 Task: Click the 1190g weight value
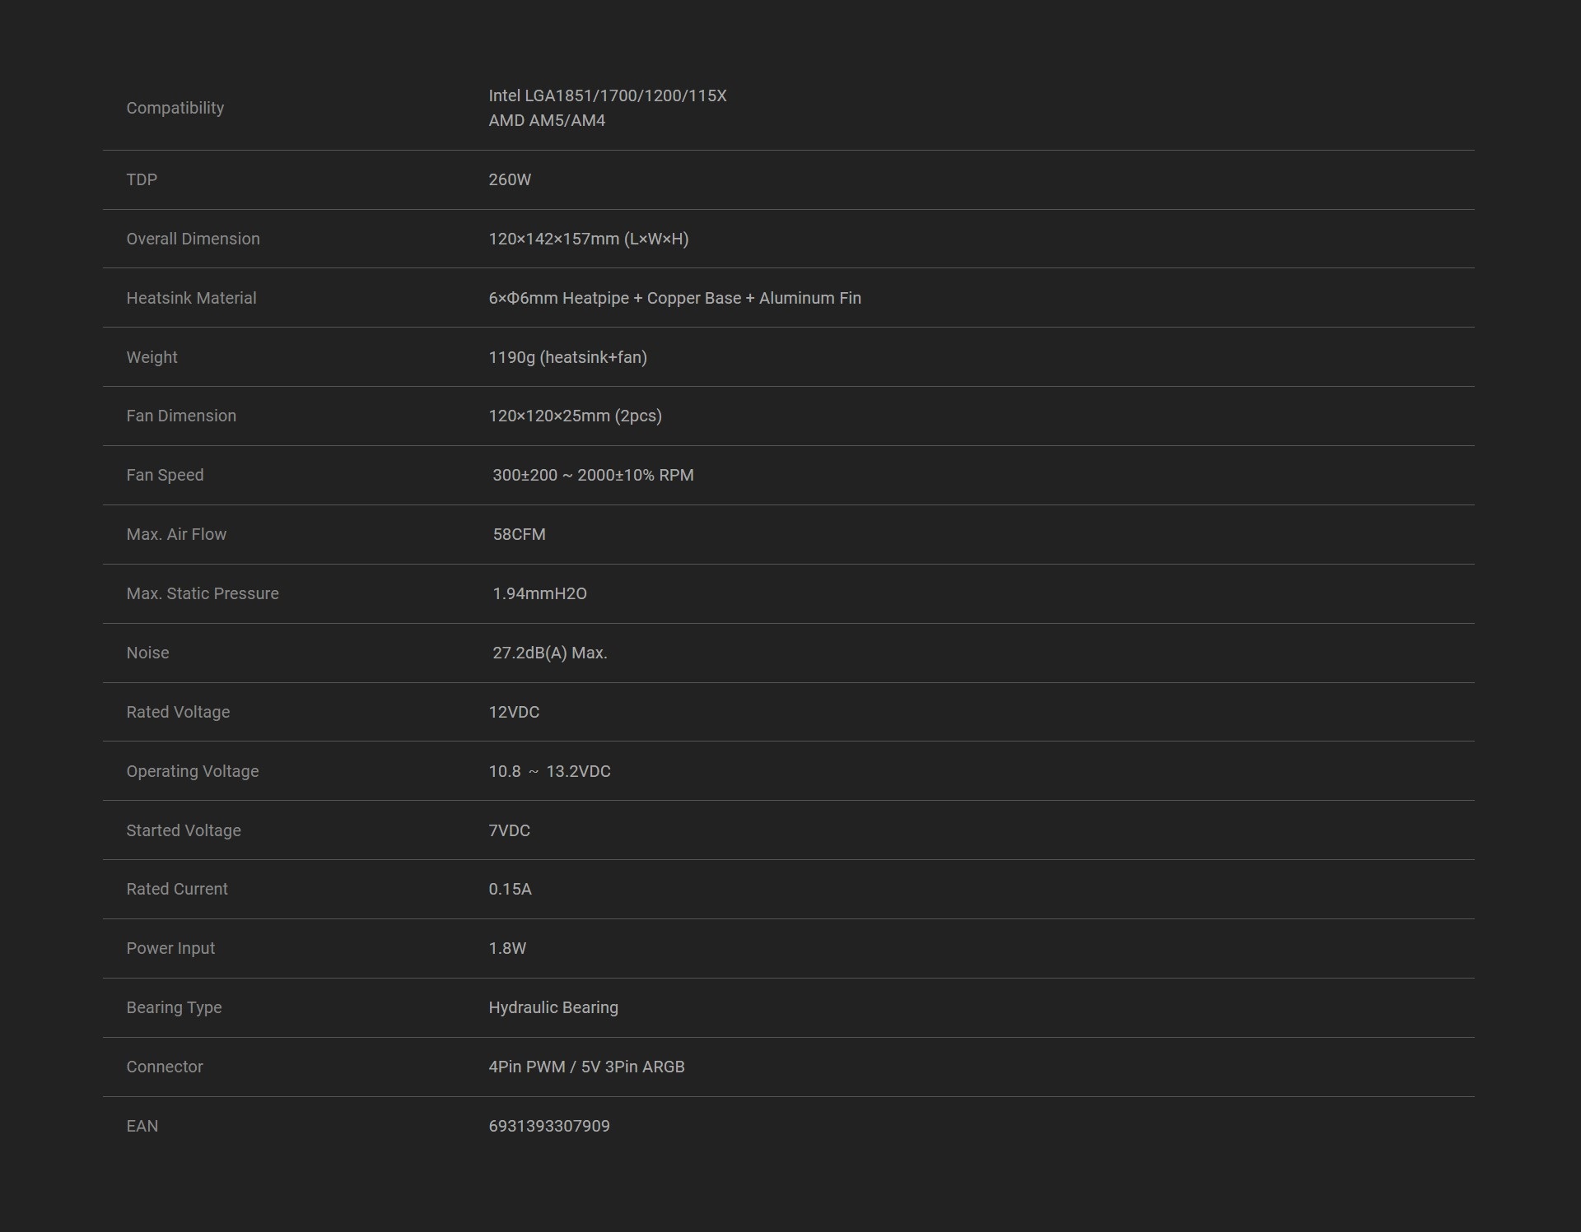coord(567,357)
